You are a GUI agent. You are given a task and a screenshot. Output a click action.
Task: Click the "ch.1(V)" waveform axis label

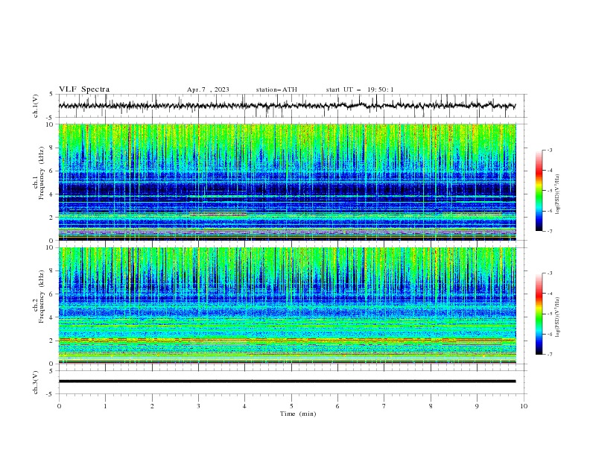click(36, 106)
